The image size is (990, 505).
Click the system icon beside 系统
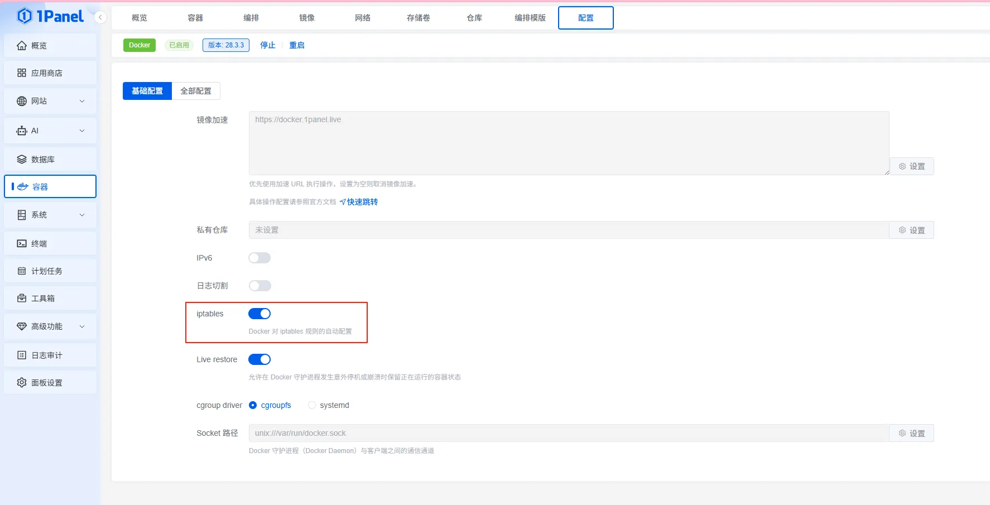point(22,215)
